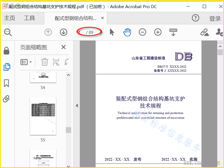Open the security lock panel

(x=6, y=51)
